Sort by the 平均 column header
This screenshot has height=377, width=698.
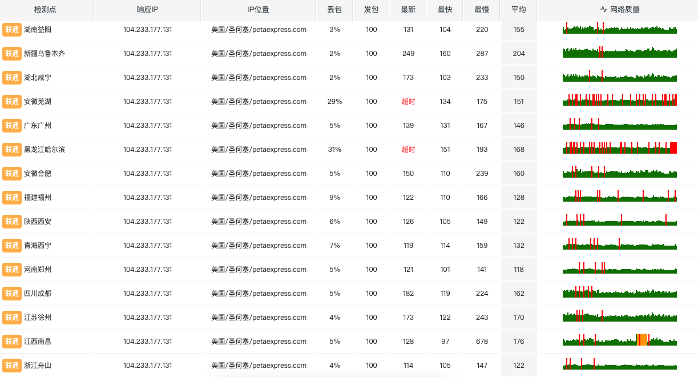coord(519,10)
